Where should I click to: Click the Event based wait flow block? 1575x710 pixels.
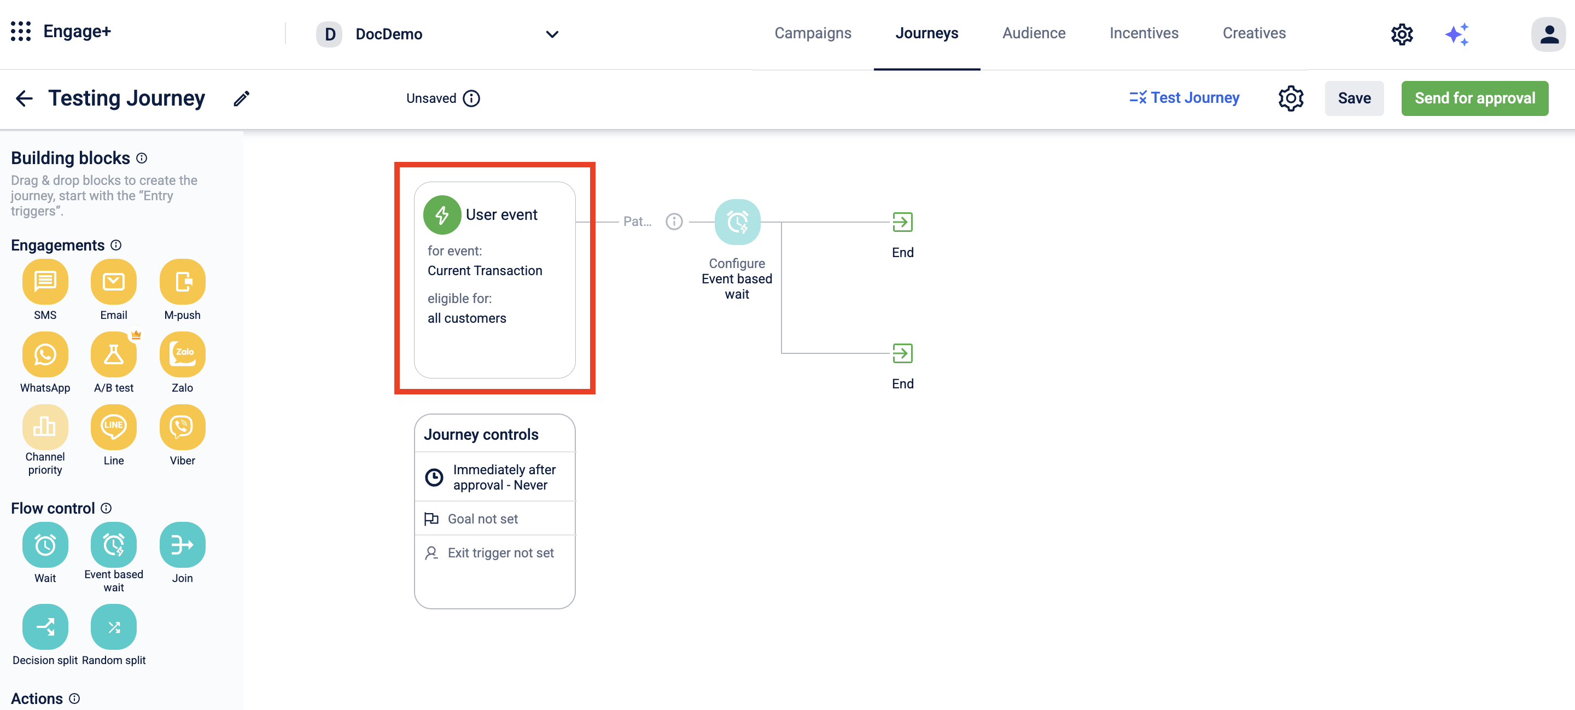114,545
